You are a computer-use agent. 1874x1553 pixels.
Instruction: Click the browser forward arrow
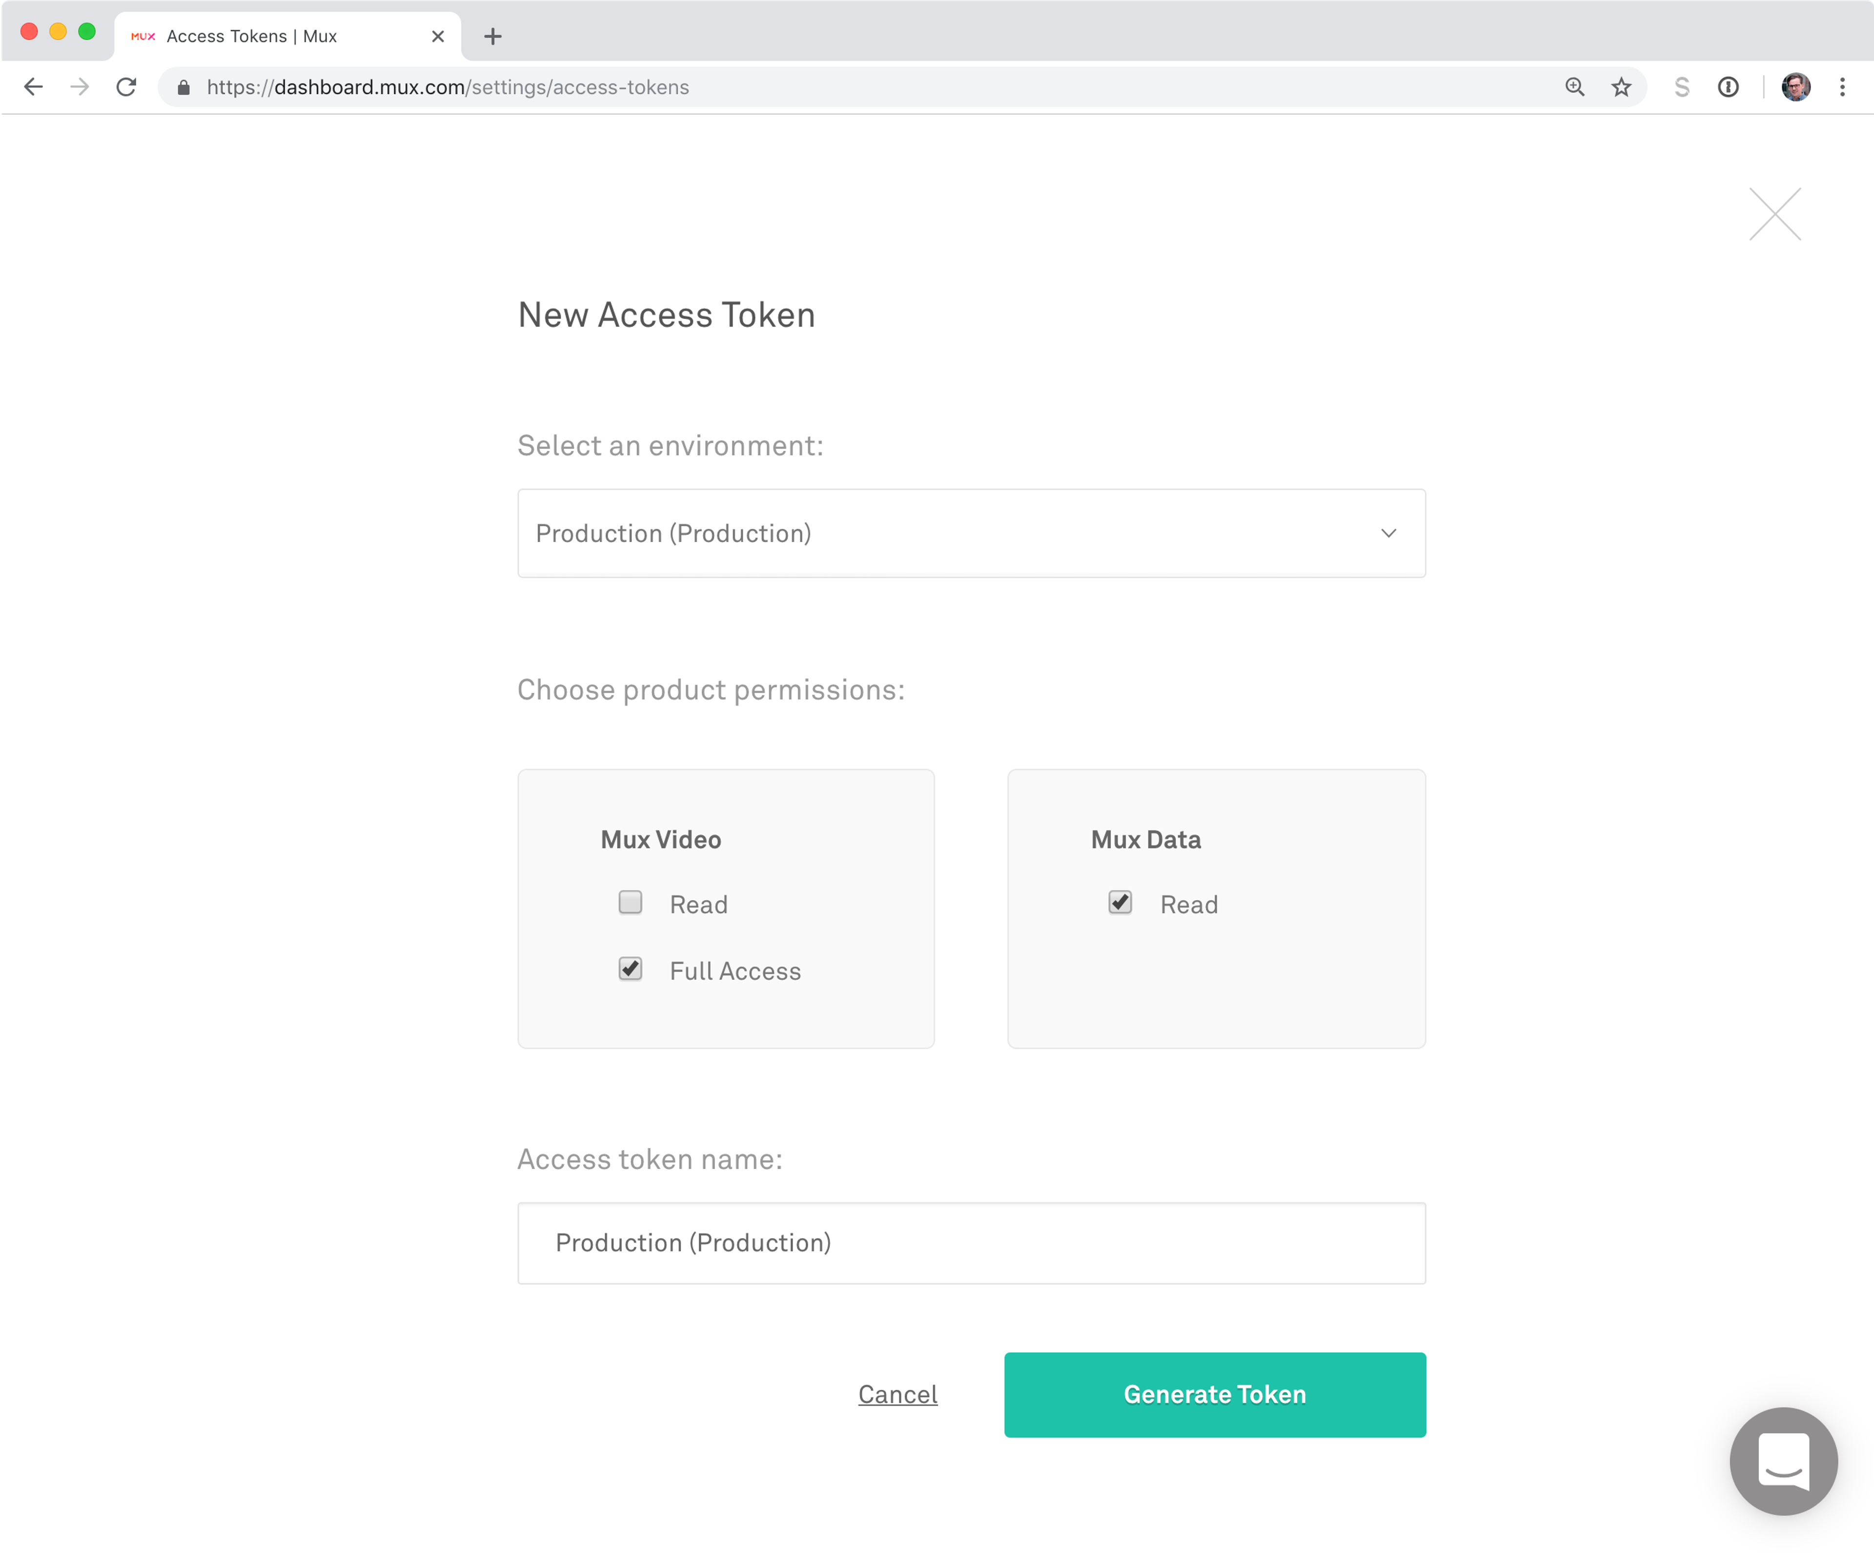click(x=80, y=86)
